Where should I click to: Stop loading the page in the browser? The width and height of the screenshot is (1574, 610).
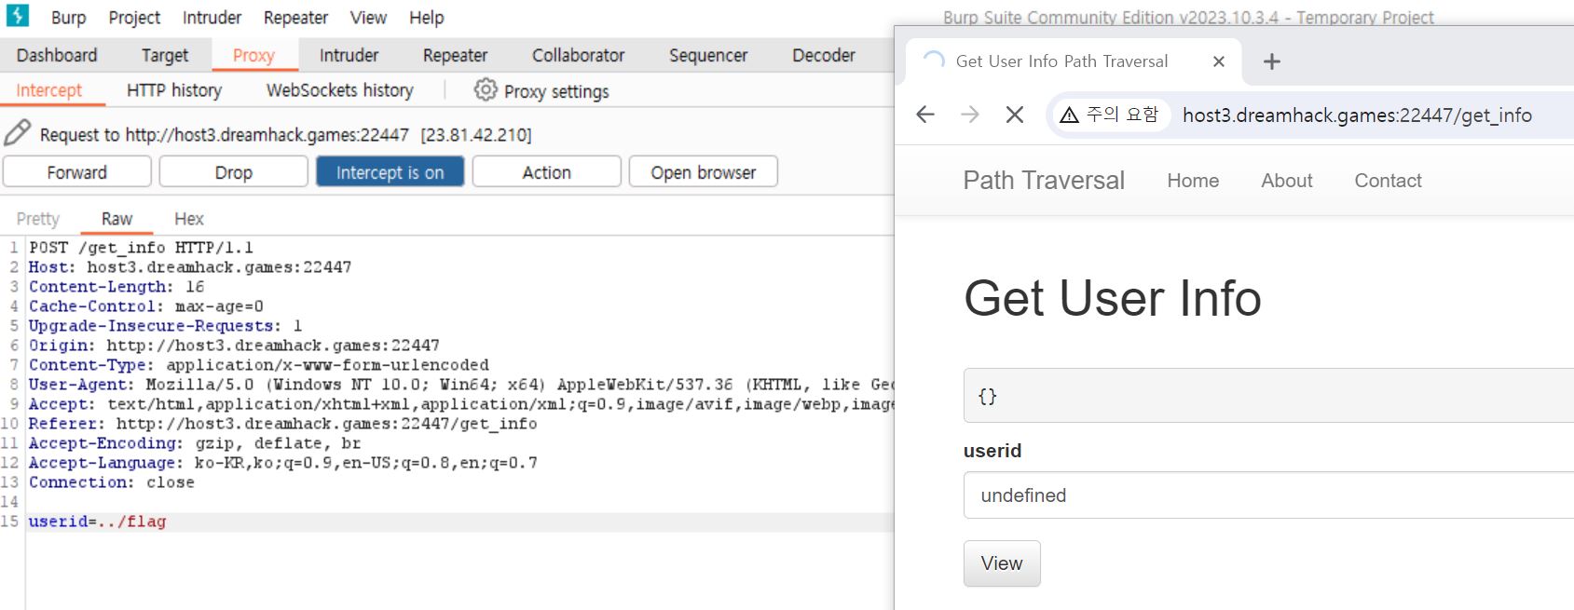coord(1015,115)
